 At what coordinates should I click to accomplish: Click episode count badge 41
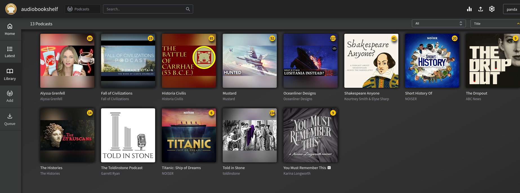point(394,38)
